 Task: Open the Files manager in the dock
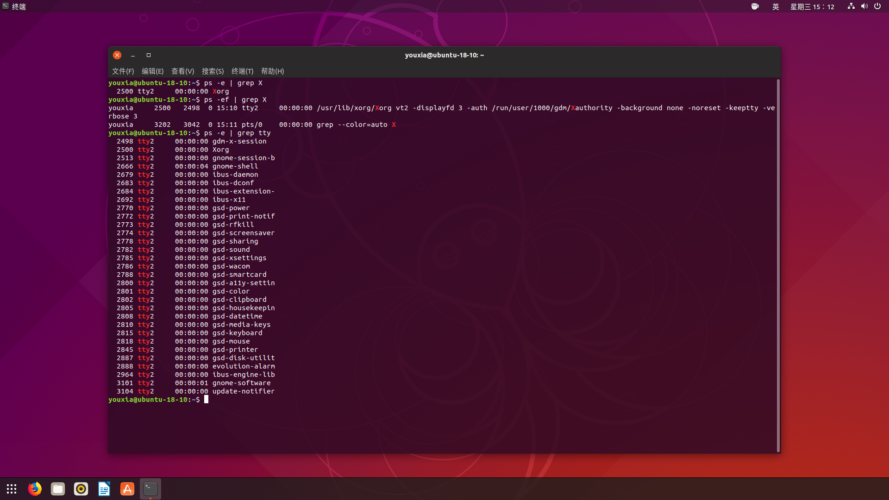point(58,489)
